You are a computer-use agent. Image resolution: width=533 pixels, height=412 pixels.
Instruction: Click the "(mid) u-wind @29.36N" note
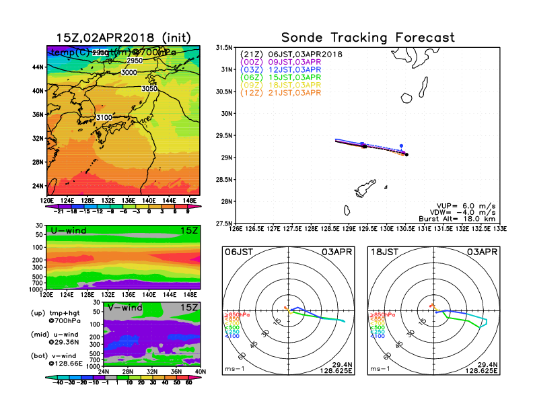[55, 338]
